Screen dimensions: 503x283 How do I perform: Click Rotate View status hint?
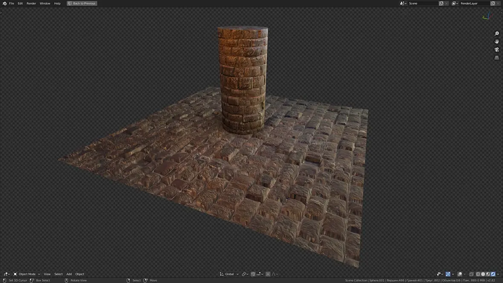pos(78,280)
